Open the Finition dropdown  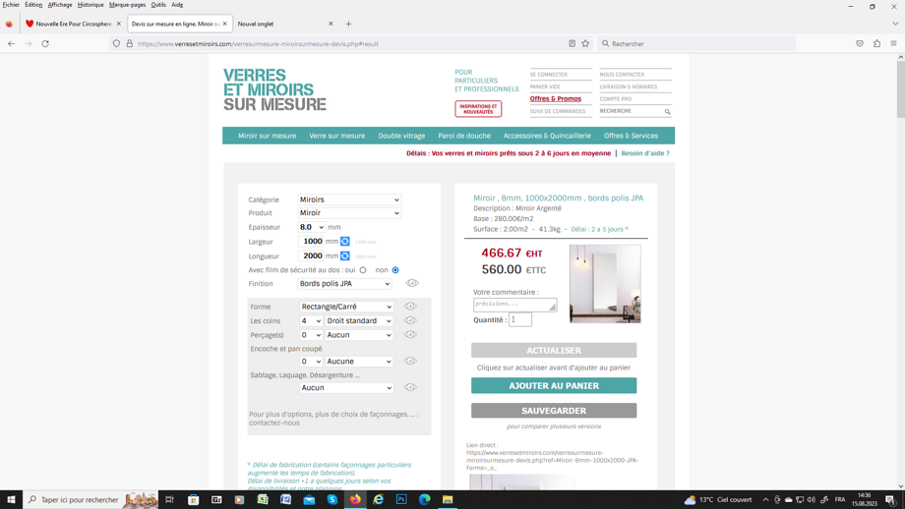click(x=344, y=284)
